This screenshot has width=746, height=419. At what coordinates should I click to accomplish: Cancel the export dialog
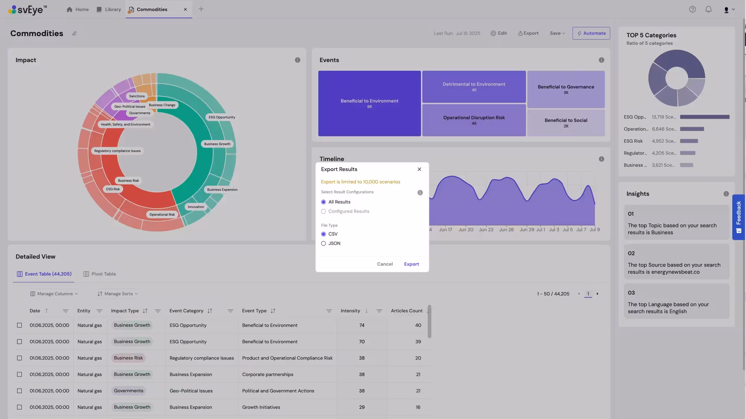[385, 264]
